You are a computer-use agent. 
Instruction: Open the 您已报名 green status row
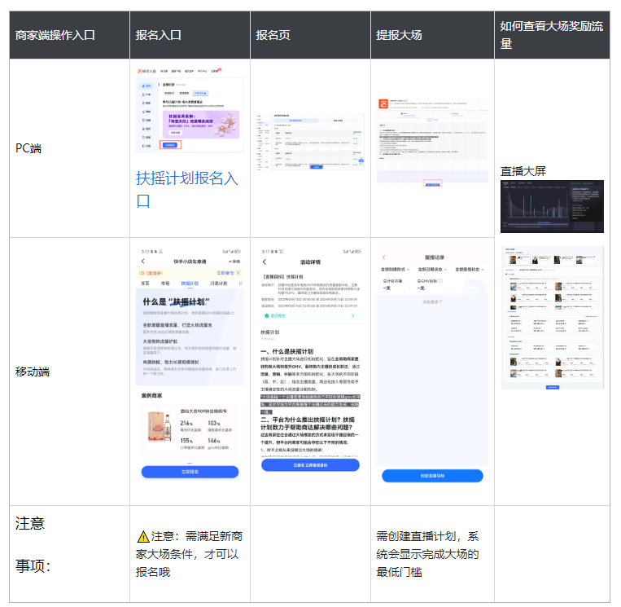[310, 315]
